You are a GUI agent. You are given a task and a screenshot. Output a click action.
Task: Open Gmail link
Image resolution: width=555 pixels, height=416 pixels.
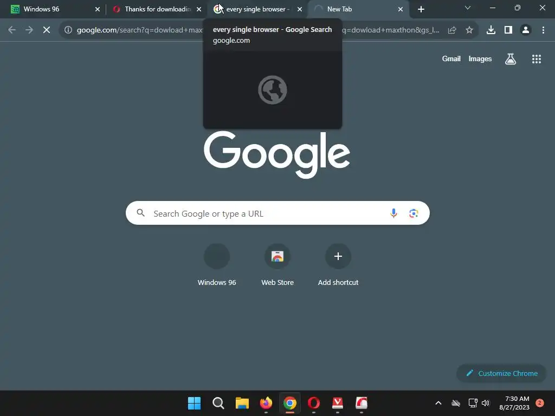point(451,58)
